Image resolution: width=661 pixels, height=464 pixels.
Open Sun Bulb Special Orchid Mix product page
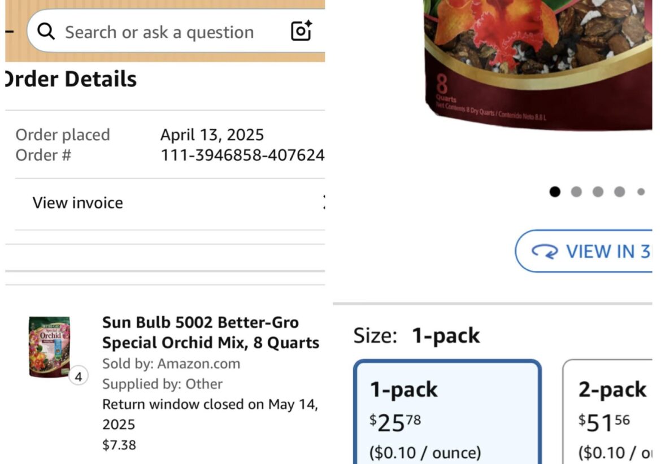pyautogui.click(x=210, y=332)
